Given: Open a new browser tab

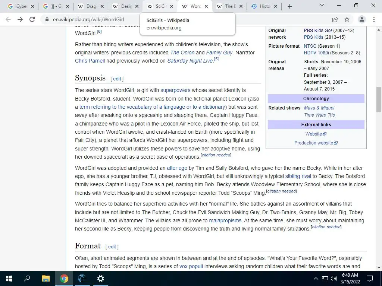Looking at the screenshot, I should tap(289, 7).
